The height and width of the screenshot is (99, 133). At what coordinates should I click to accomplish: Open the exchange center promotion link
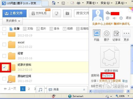(111, 24)
